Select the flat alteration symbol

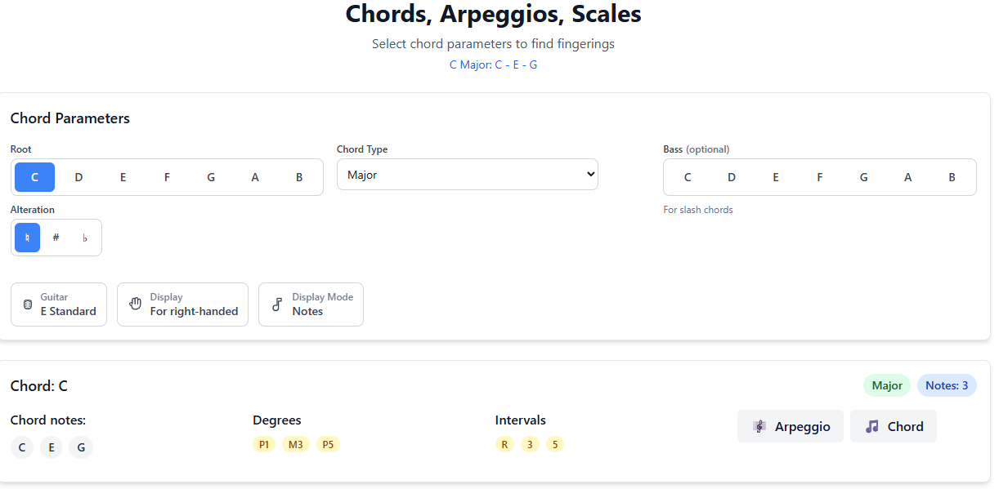pos(85,238)
